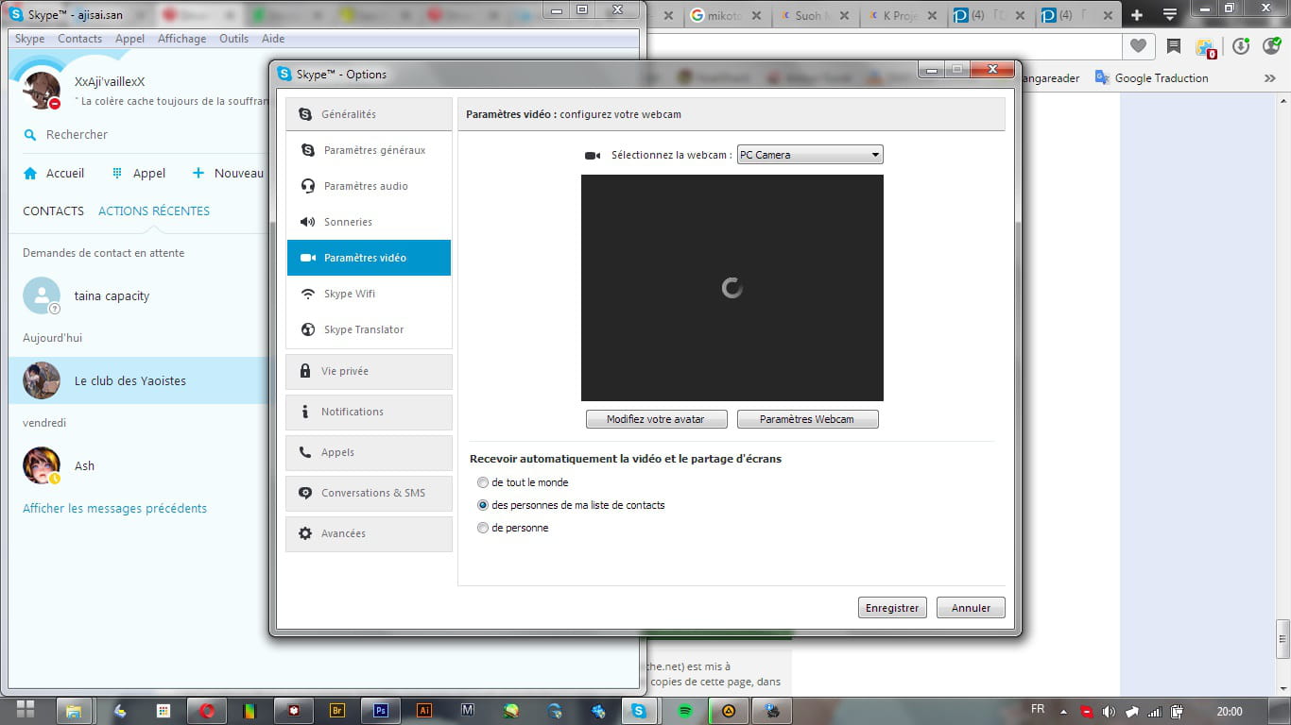Click Afficher les messages précédents link
This screenshot has width=1291, height=725.
[114, 508]
